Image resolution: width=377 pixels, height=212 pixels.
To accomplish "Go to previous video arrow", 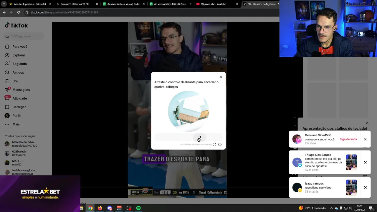I will (295, 118).
